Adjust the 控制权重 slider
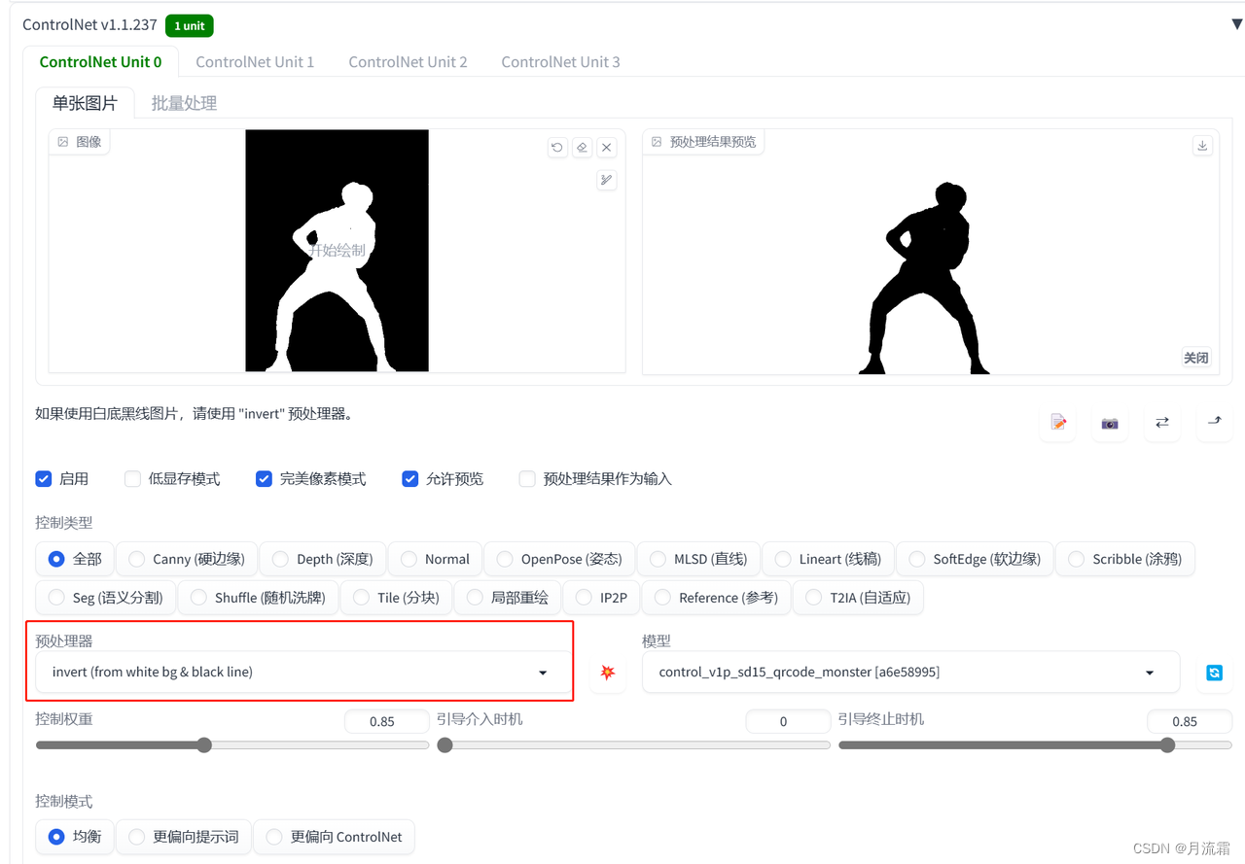1245x864 pixels. point(232,745)
